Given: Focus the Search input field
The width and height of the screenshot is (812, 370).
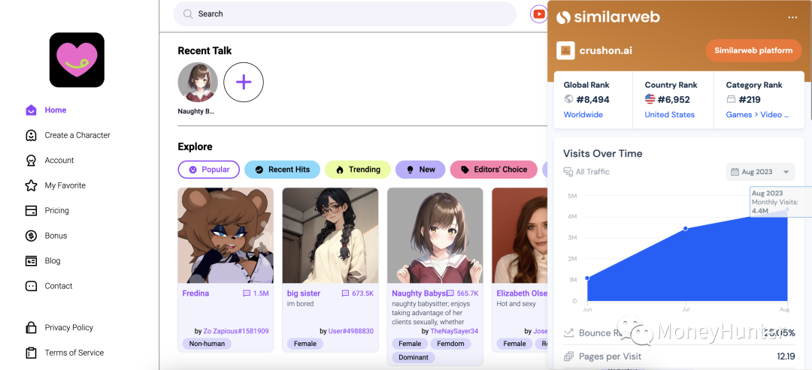Looking at the screenshot, I should click(x=344, y=14).
